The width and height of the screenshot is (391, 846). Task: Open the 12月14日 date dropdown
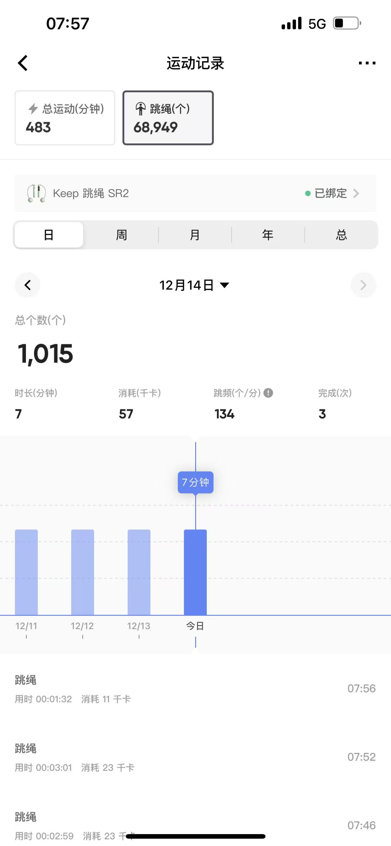[x=194, y=285]
